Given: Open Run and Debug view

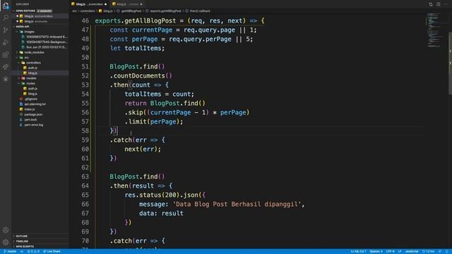Looking at the screenshot, I should [x=6, y=42].
